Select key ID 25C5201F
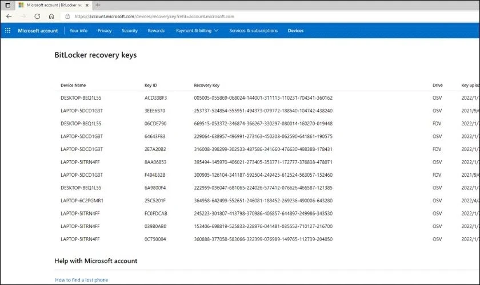 [x=155, y=201]
